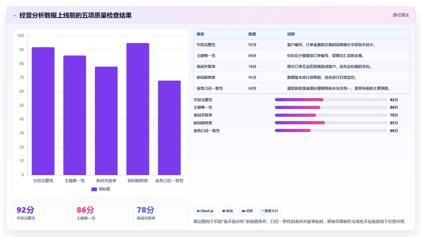Click the 数据 column header in the table
Screen dimensions: 422x237
click(x=252, y=34)
